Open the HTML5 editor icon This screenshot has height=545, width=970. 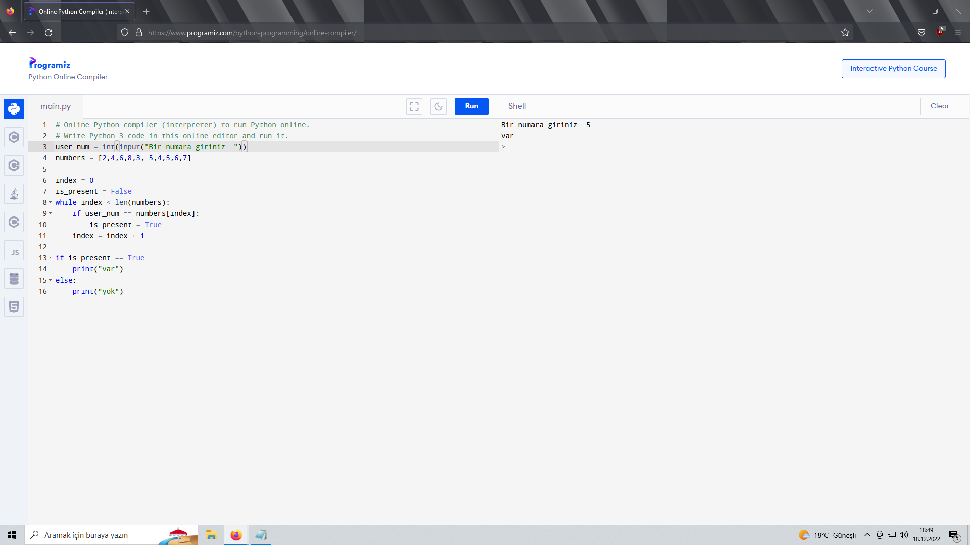pos(14,307)
